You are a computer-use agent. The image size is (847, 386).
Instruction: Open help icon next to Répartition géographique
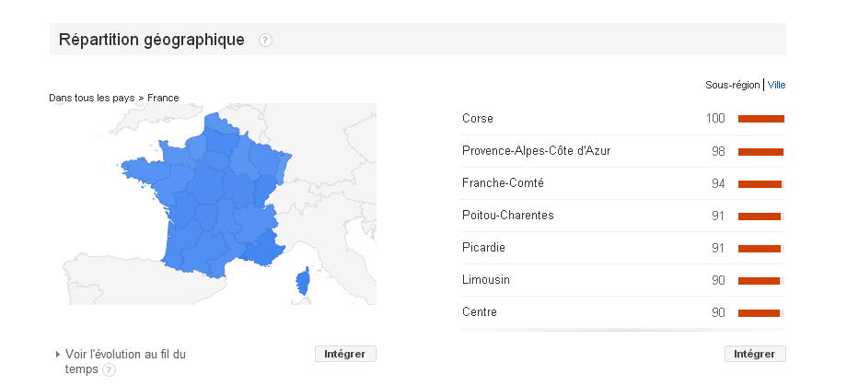tap(265, 40)
